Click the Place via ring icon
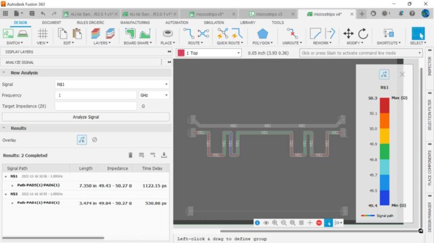Image resolution: width=434 pixels, height=243 pixels. 167,33
